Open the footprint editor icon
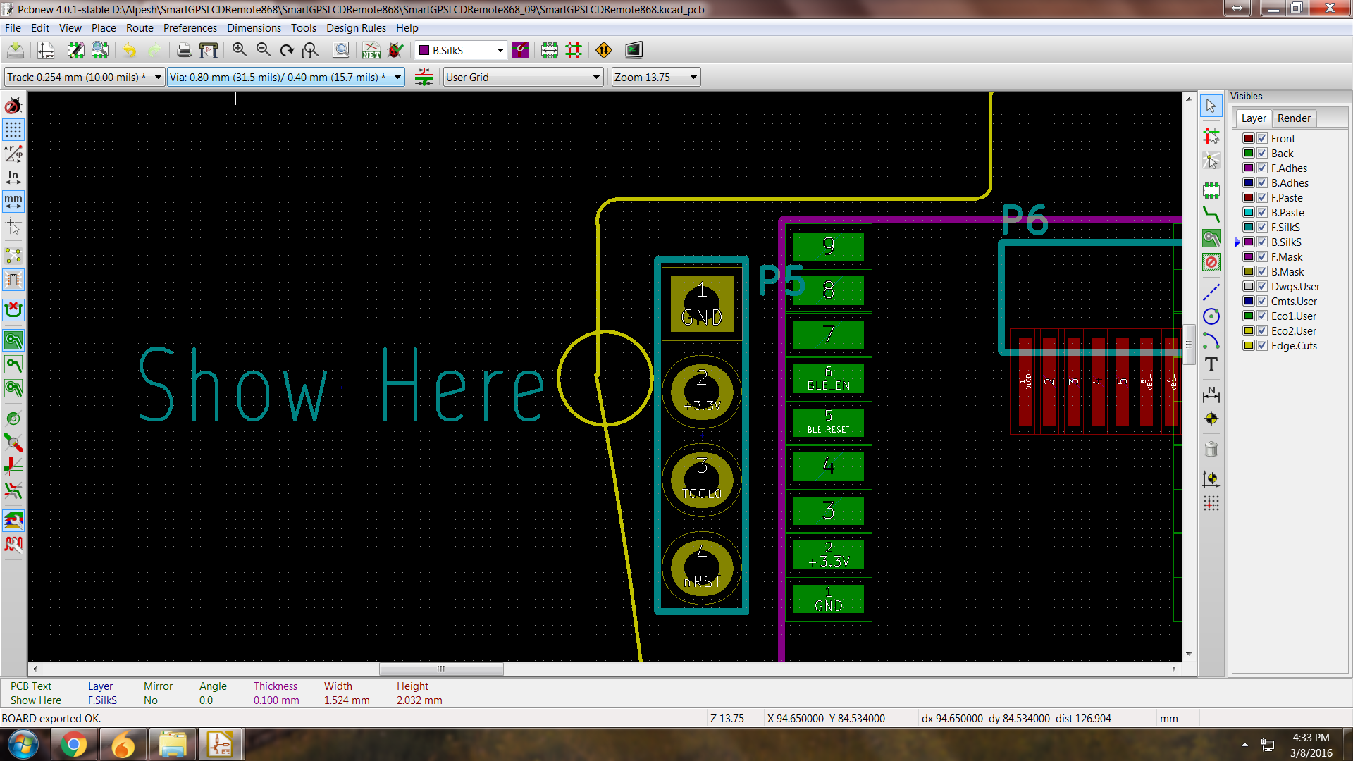The image size is (1353, 761). point(75,50)
